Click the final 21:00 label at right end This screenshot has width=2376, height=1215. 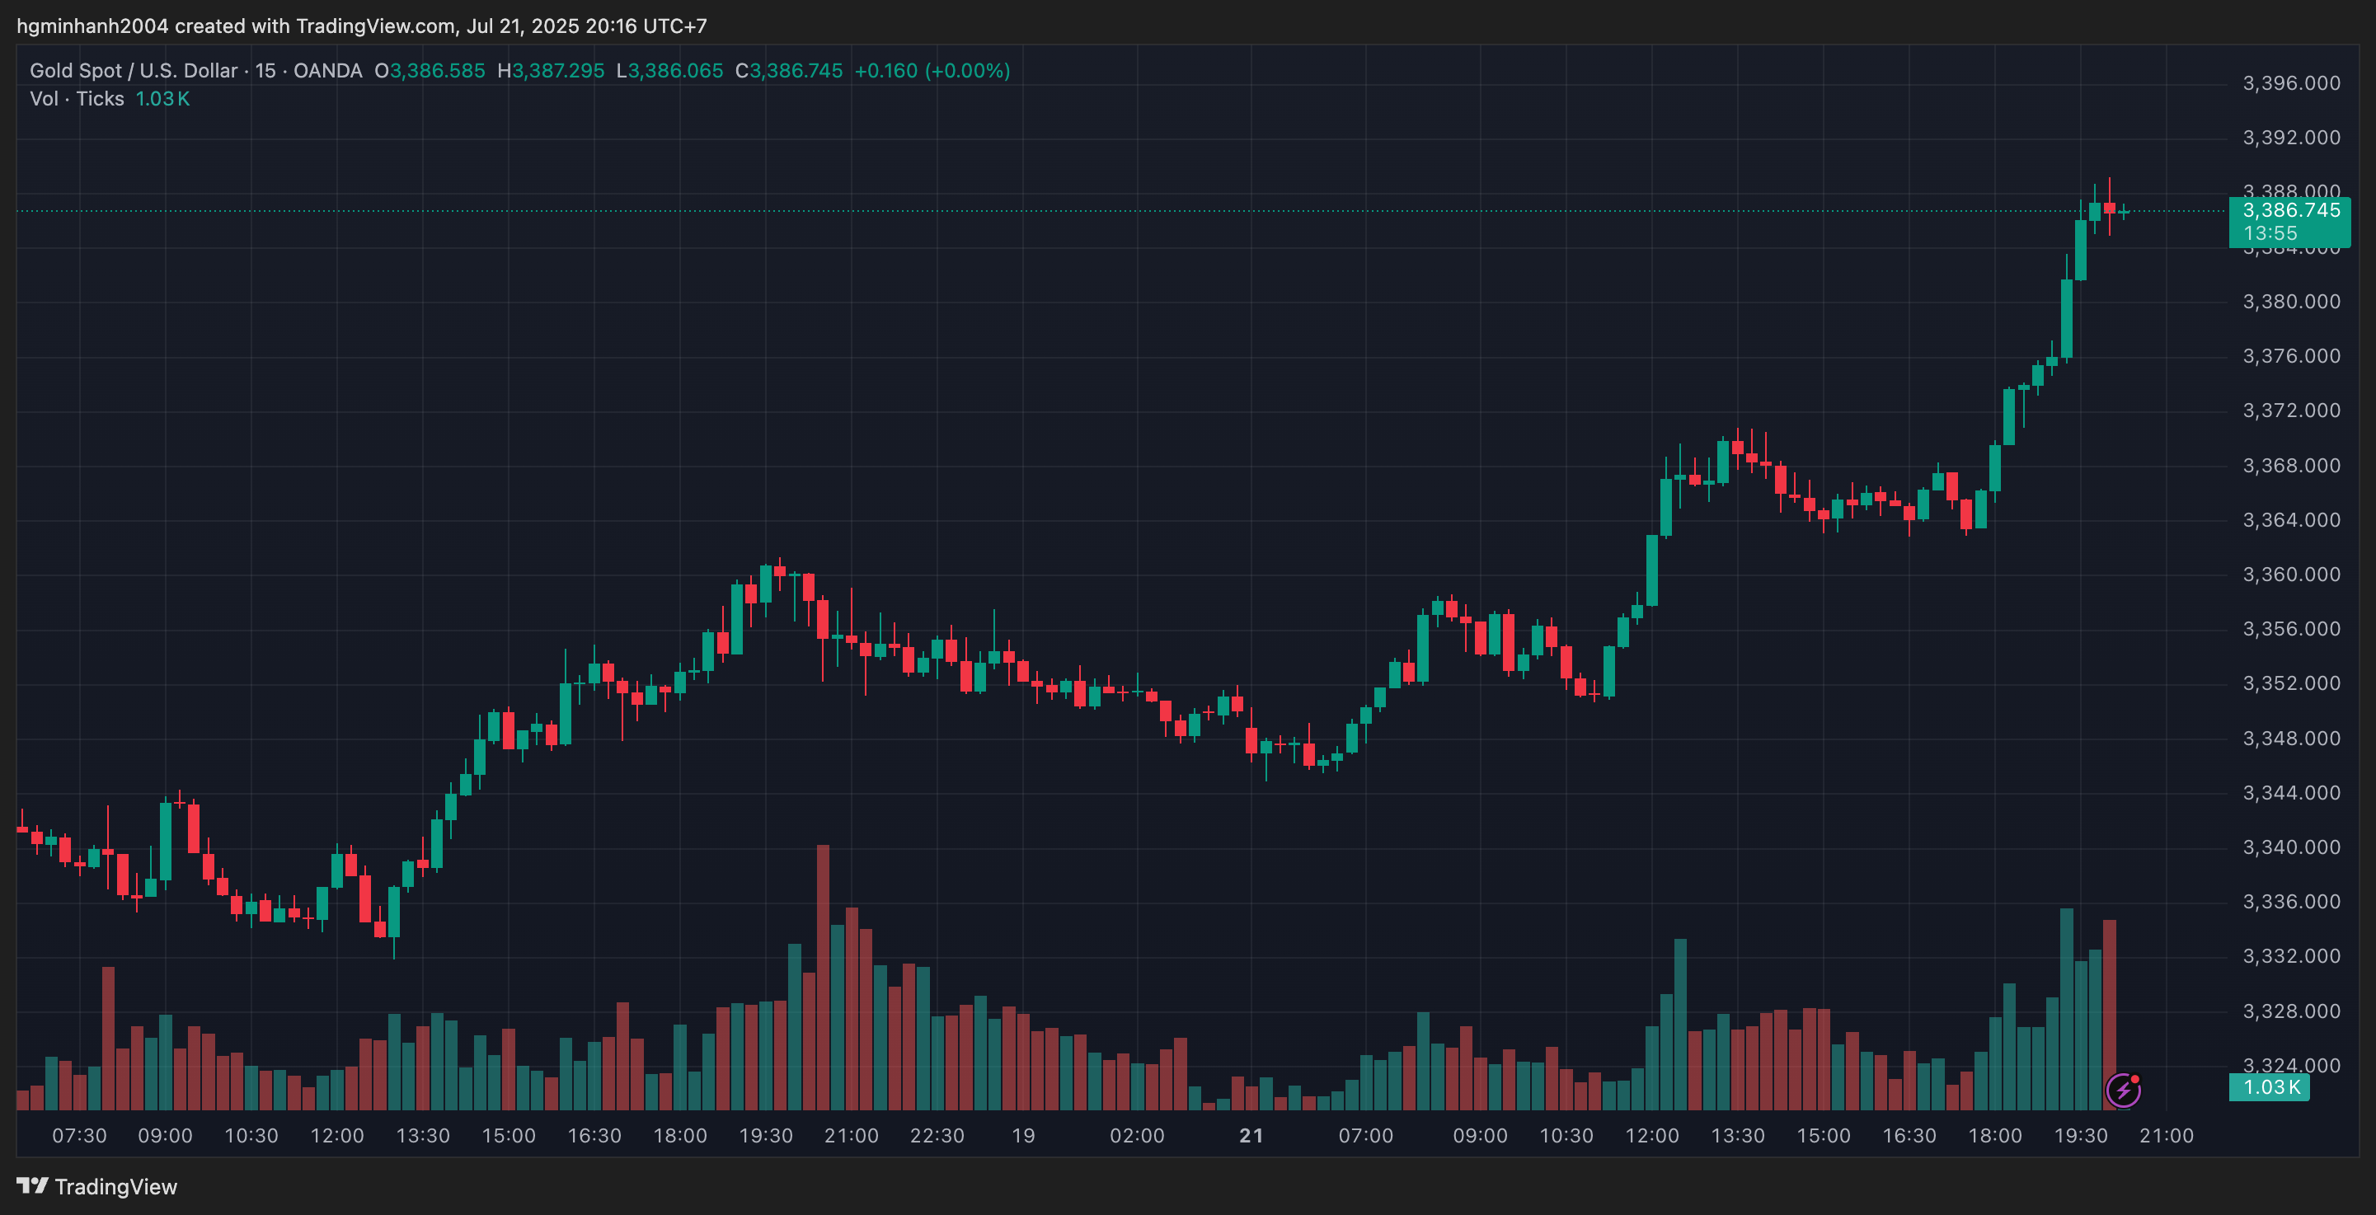coord(2167,1136)
